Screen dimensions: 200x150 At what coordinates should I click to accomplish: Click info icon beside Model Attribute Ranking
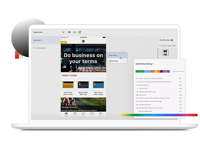coord(153,64)
